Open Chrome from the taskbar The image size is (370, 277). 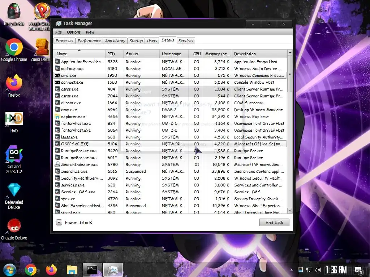31,270
